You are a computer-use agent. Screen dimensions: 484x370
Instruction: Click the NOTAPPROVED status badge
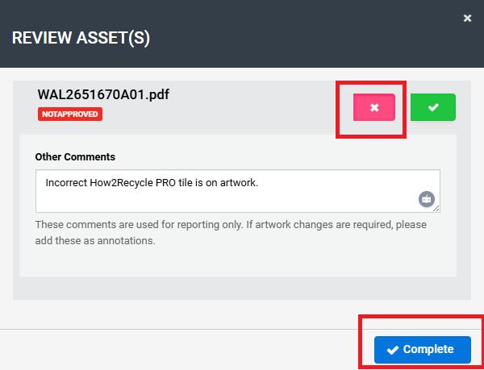tap(70, 114)
